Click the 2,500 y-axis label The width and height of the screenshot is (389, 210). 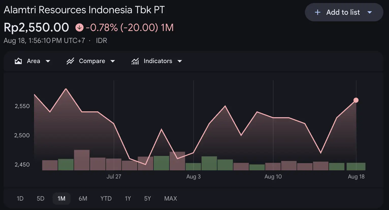pyautogui.click(x=22, y=135)
